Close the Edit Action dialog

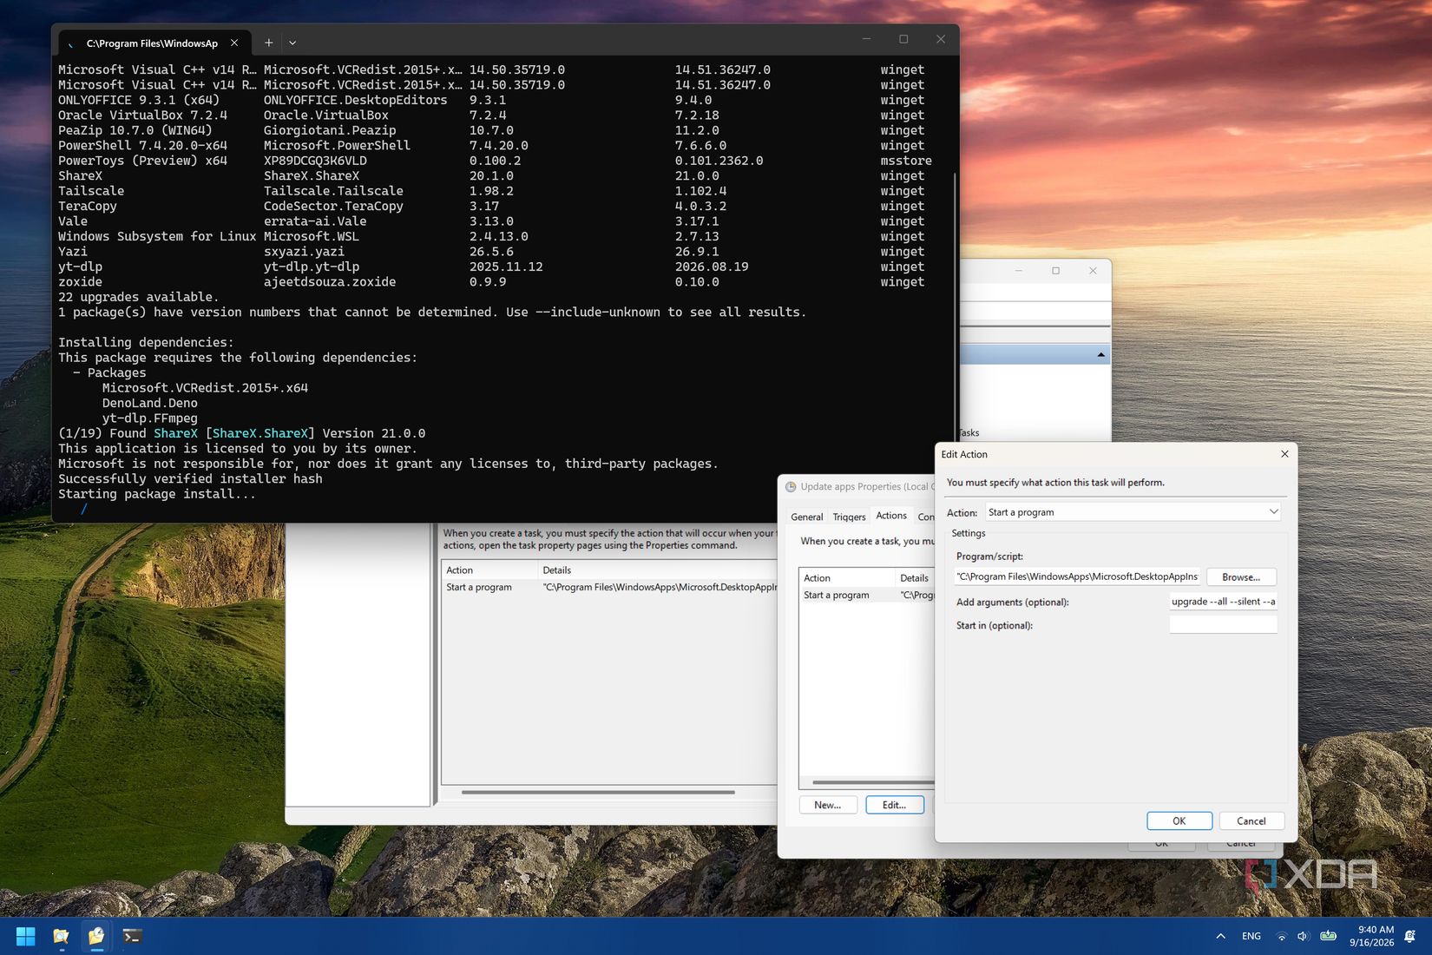(x=1284, y=454)
